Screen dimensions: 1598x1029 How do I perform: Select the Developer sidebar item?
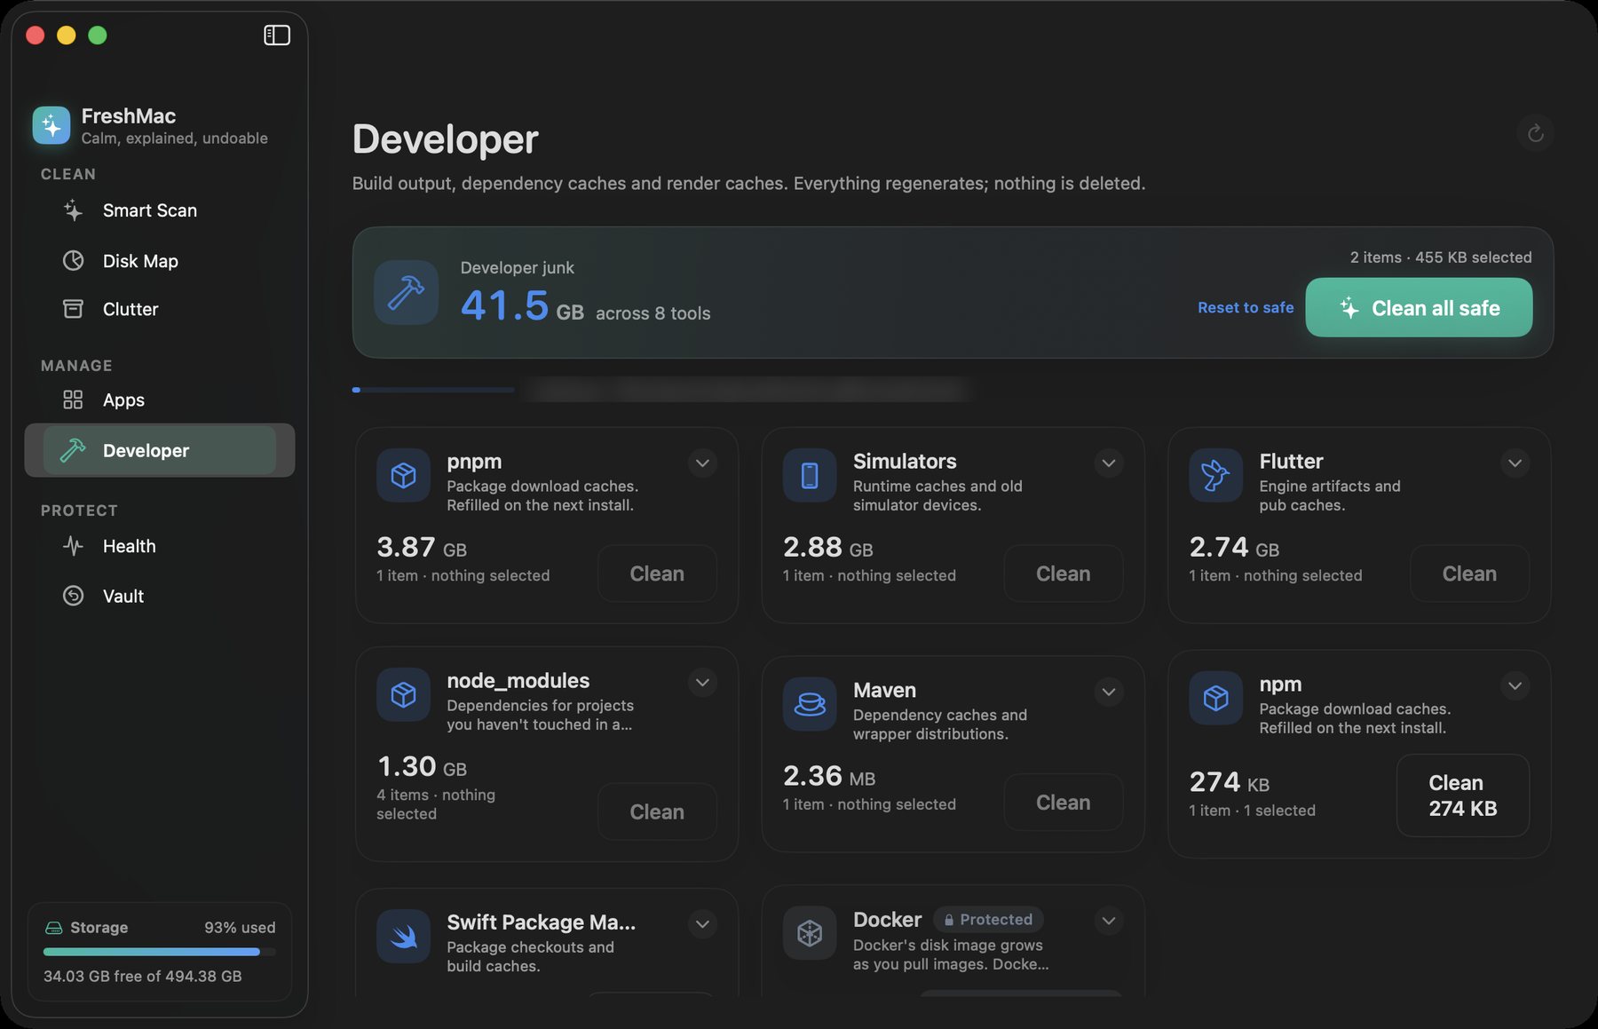[160, 450]
